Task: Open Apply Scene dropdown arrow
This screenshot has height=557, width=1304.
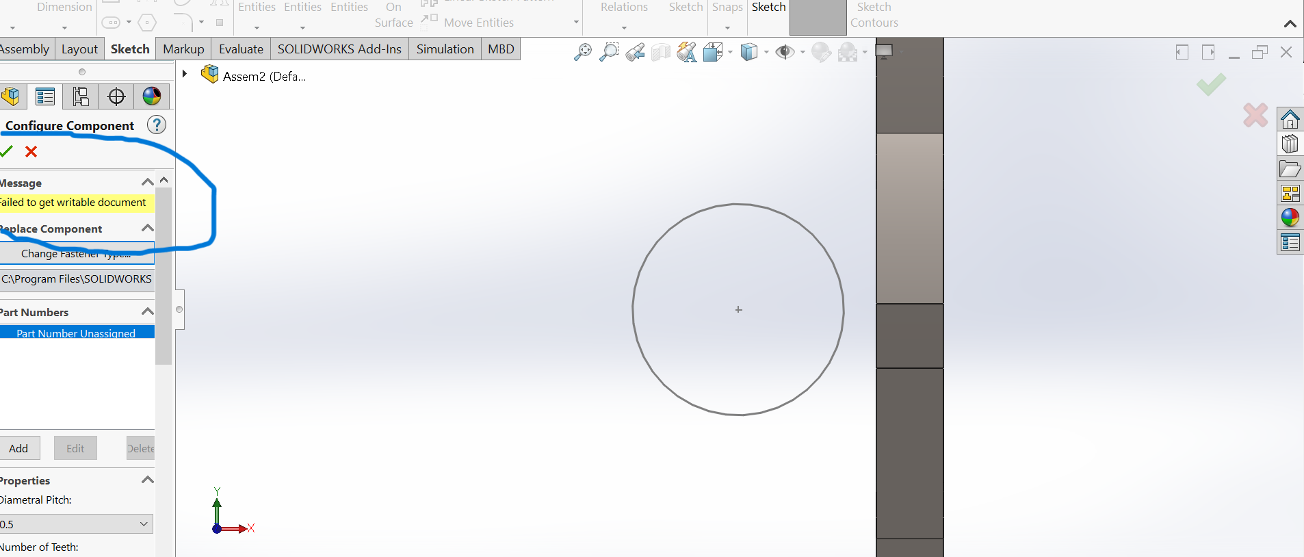Action: 865,52
